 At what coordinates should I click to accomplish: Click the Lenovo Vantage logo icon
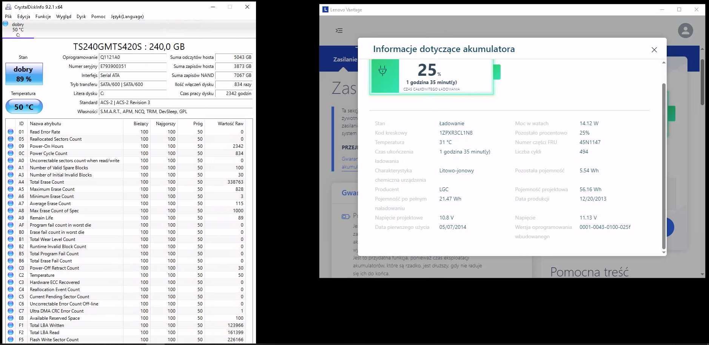tap(325, 9)
